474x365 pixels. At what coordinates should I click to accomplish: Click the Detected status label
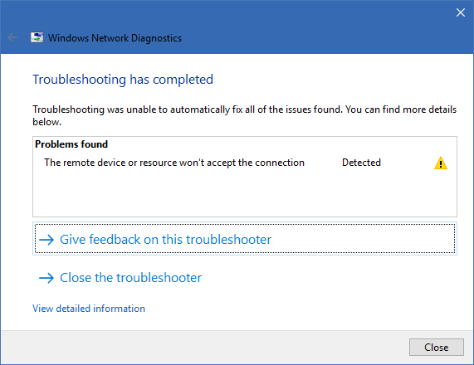(x=361, y=163)
